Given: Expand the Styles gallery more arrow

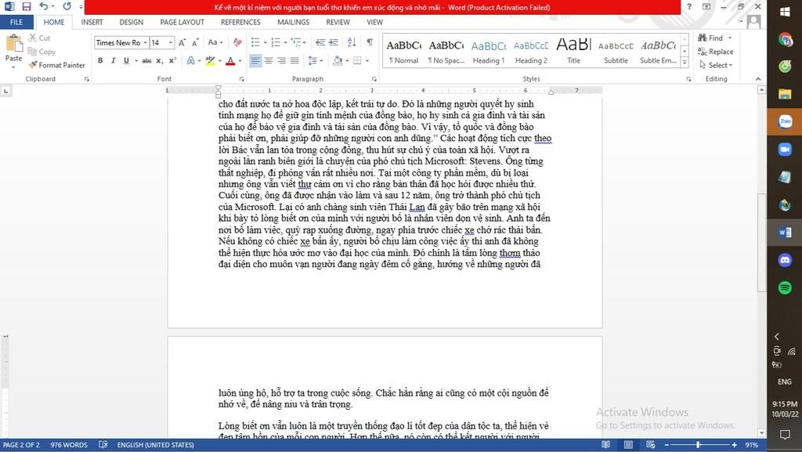Looking at the screenshot, I should (685, 63).
